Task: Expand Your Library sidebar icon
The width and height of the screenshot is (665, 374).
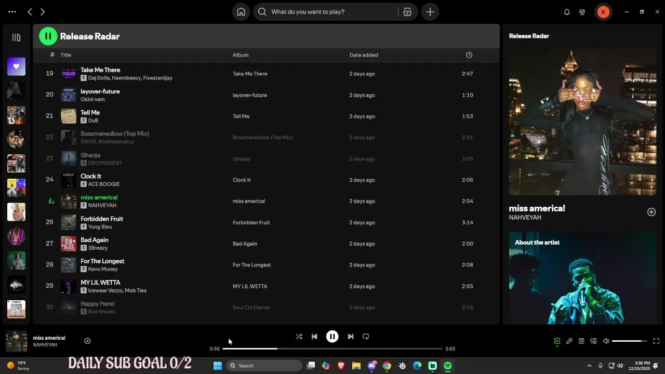Action: [16, 37]
